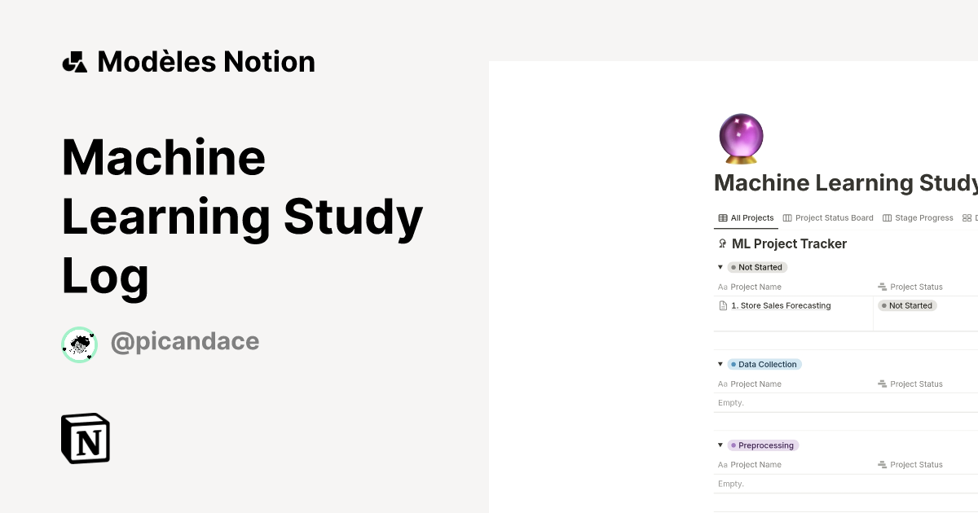Collapse the Data Collection group
Image resolution: width=978 pixels, height=513 pixels.
[x=720, y=364]
